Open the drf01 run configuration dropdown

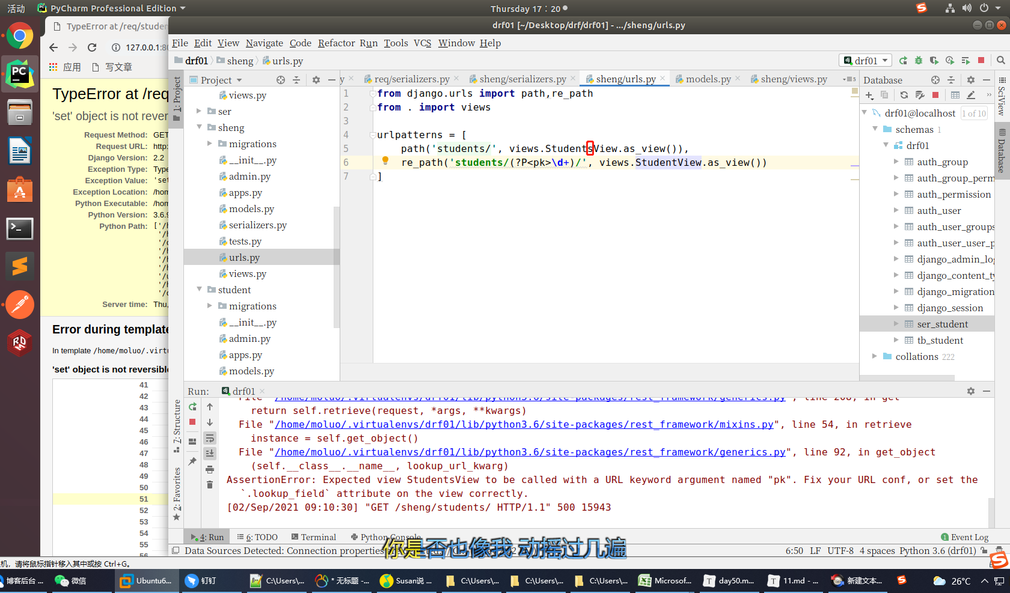(866, 61)
